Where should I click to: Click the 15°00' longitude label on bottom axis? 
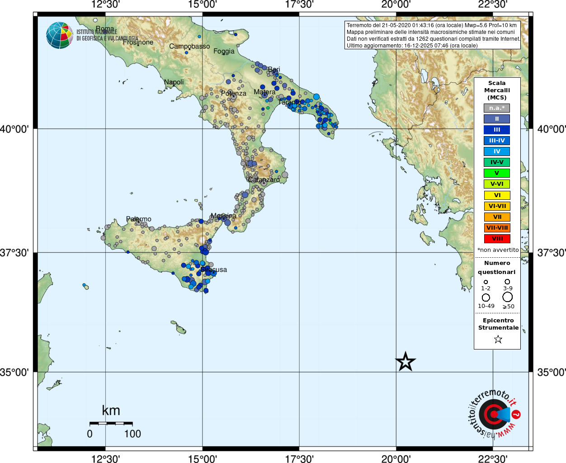click(202, 458)
